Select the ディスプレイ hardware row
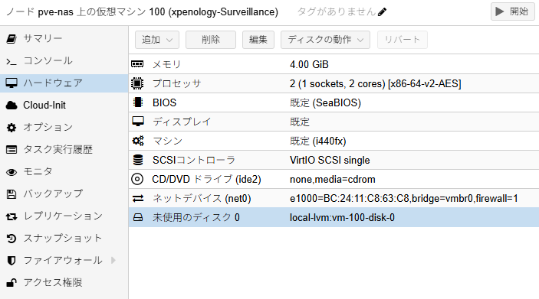The height and width of the screenshot is (299, 539). tap(334, 122)
